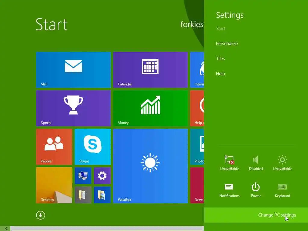
Task: Click the horizontal scrollbar track
Action: click(x=107, y=229)
